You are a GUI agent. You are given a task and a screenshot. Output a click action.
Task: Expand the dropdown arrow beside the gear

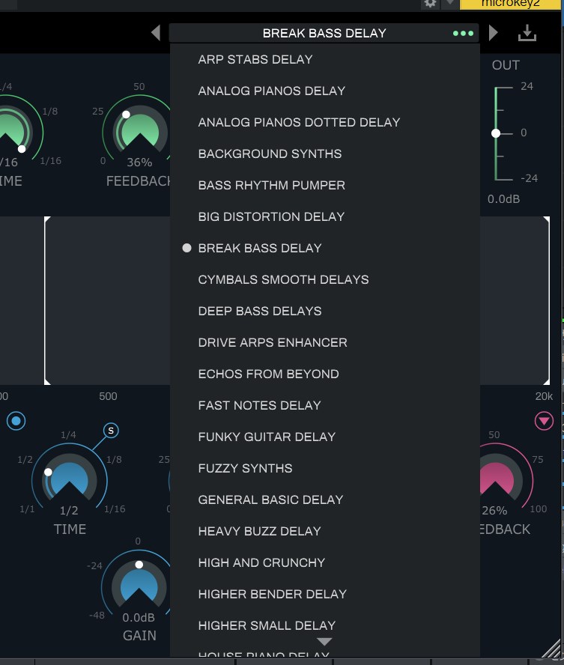point(449,3)
